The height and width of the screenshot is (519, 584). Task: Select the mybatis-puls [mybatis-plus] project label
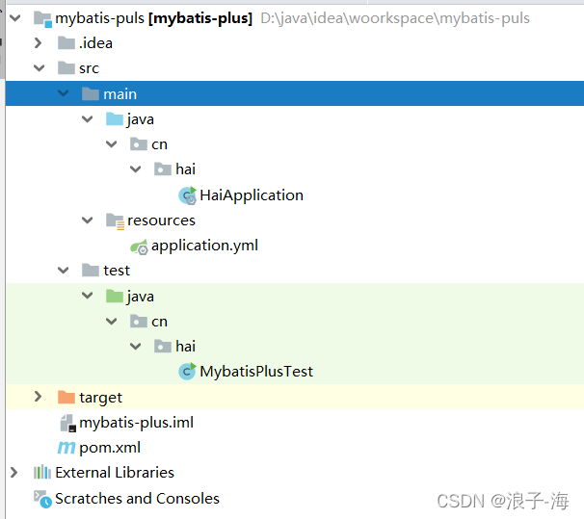pyautogui.click(x=154, y=18)
